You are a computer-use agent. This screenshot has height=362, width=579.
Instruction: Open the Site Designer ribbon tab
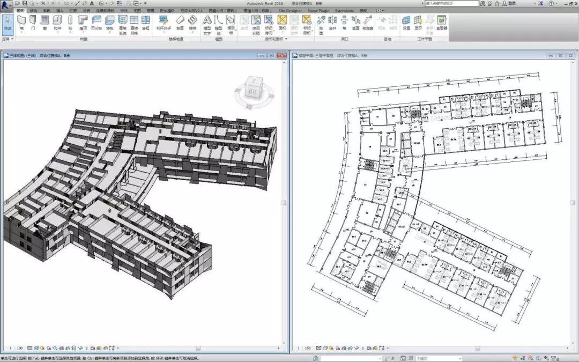(x=290, y=11)
